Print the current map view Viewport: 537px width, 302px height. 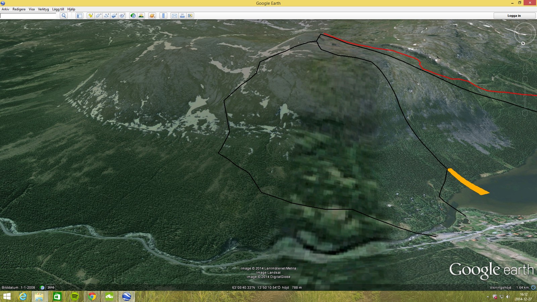[x=182, y=16]
